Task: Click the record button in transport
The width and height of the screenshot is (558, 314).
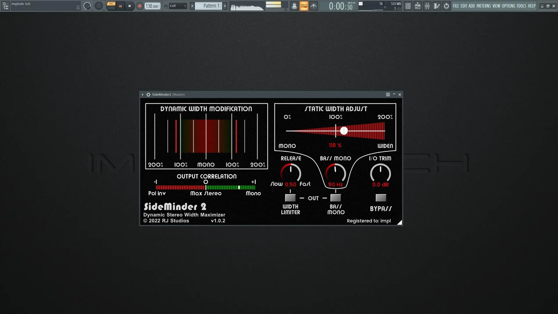Action: tap(139, 6)
